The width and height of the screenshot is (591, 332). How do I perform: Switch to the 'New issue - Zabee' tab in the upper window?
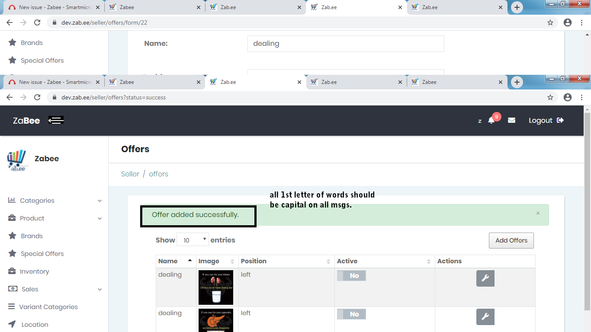pyautogui.click(x=54, y=7)
